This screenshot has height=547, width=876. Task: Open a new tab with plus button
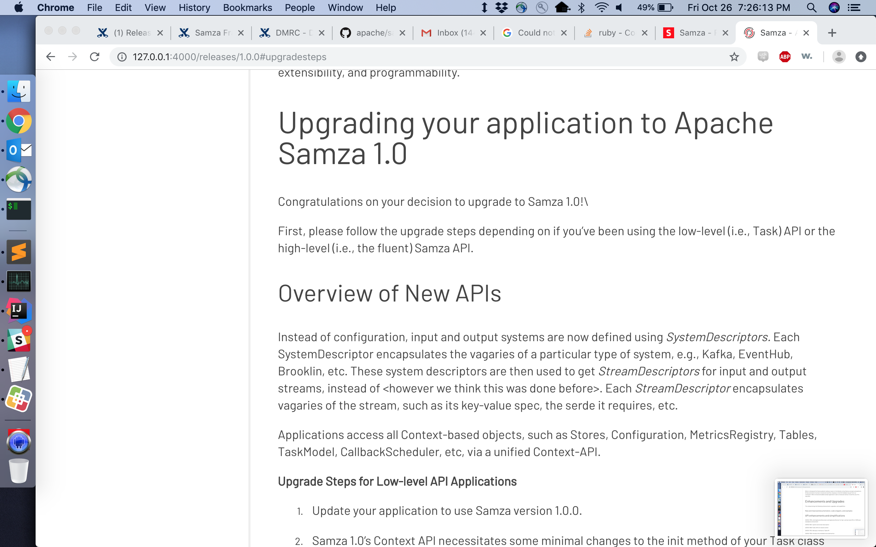(832, 33)
